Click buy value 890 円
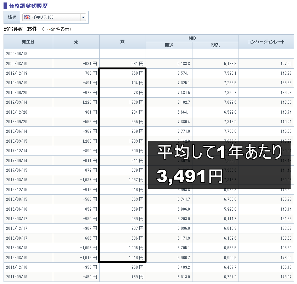This screenshot has height=284, width=297. 138,151
